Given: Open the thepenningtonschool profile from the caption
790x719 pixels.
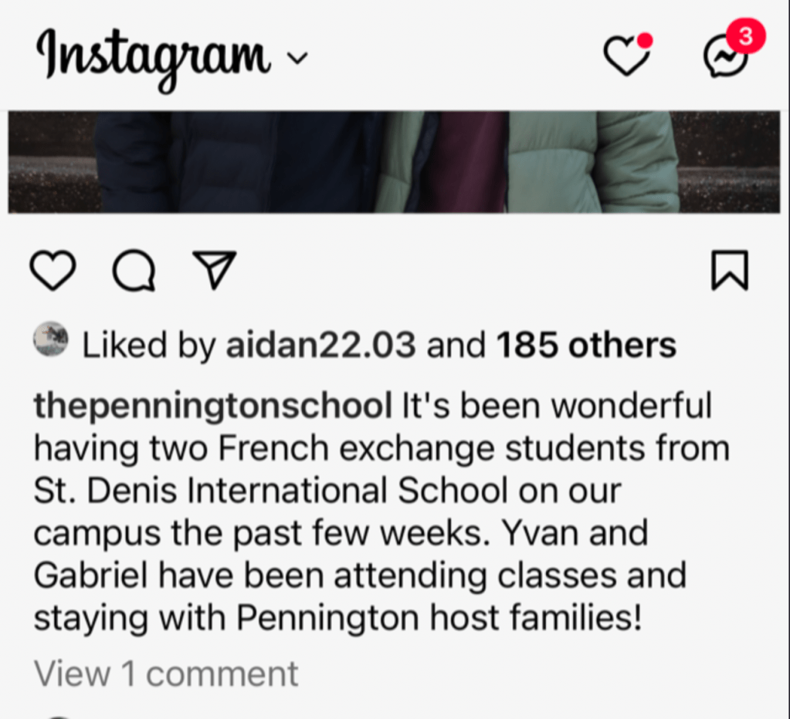Looking at the screenshot, I should point(212,406).
